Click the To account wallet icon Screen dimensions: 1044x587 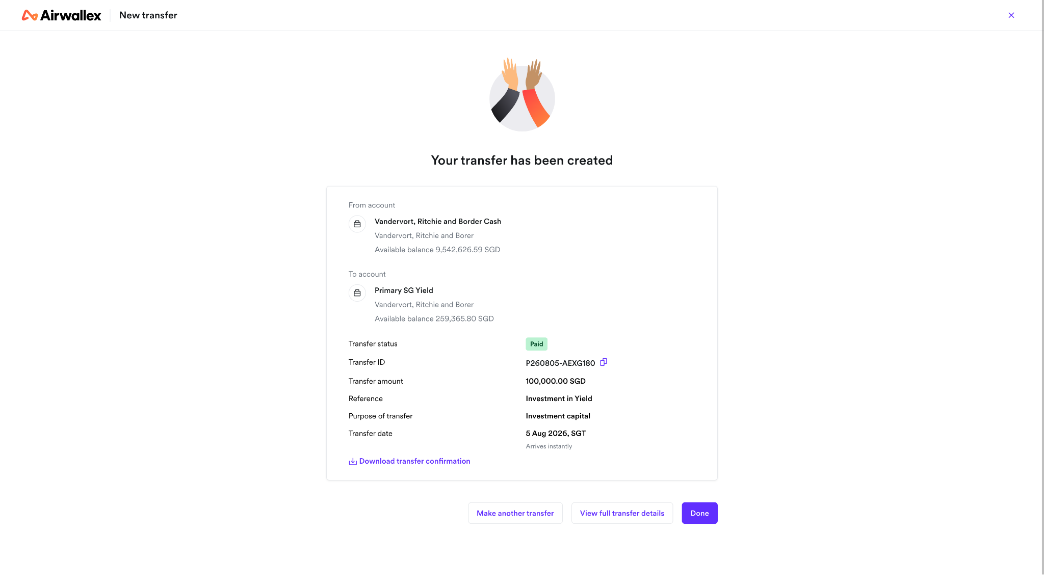(x=357, y=293)
